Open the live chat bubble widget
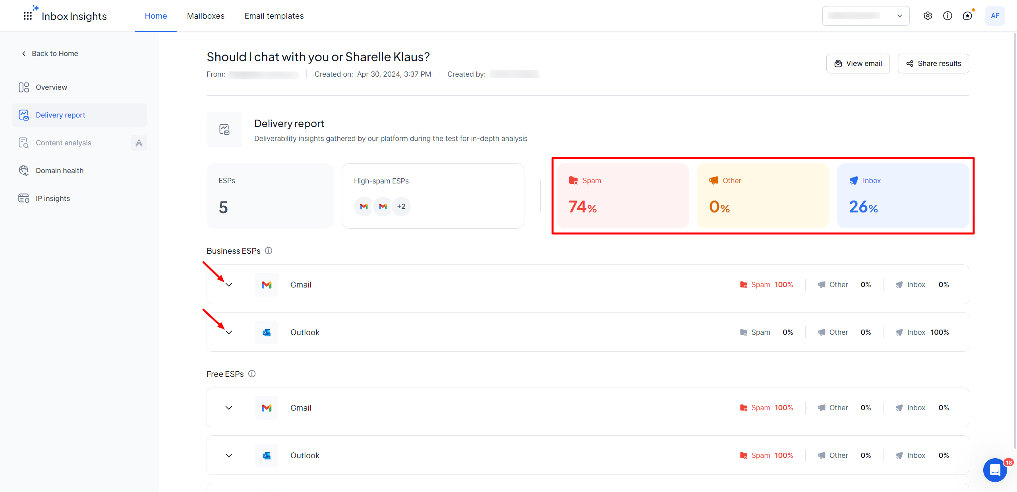Screen dimensions: 1017x492 pos(995,470)
